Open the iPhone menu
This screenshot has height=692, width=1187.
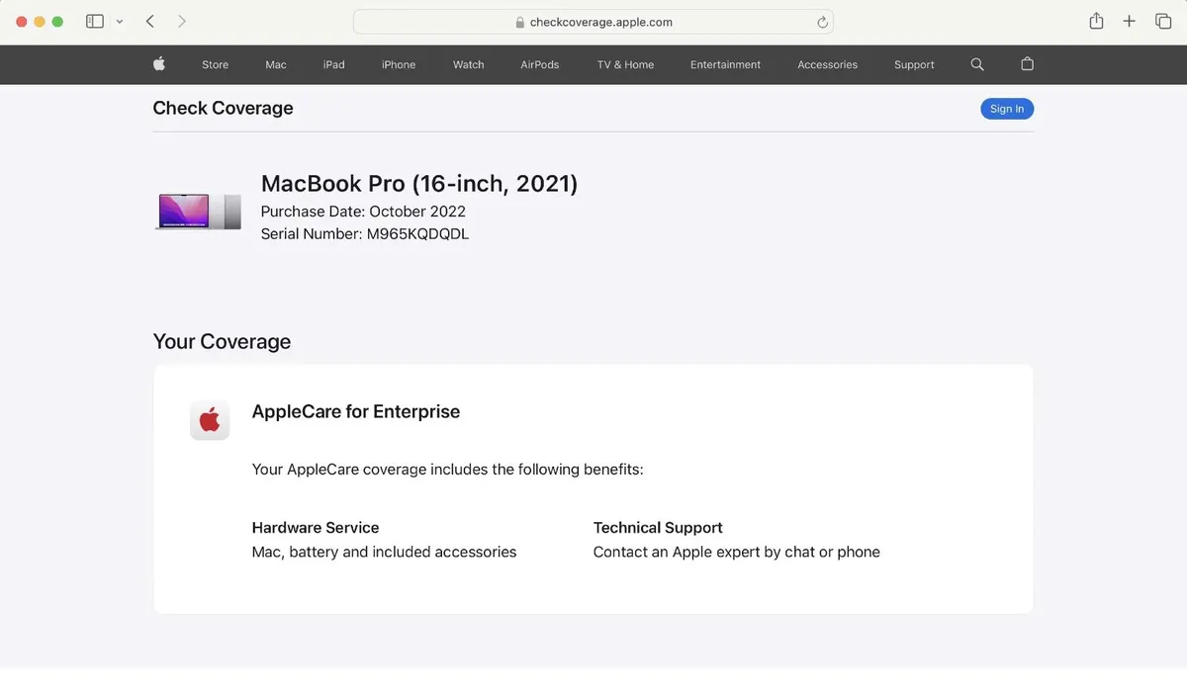point(399,64)
